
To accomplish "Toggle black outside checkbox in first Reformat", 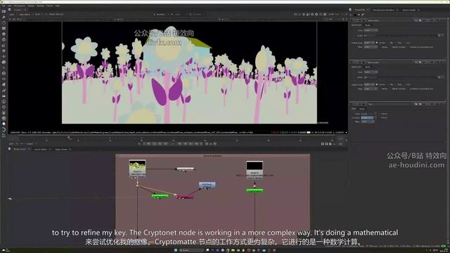I will point(391,47).
